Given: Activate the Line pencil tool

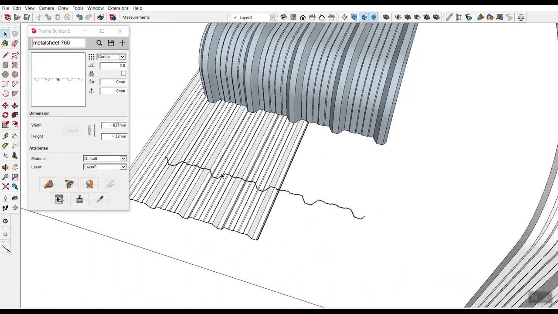Looking at the screenshot, I should pos(5,55).
